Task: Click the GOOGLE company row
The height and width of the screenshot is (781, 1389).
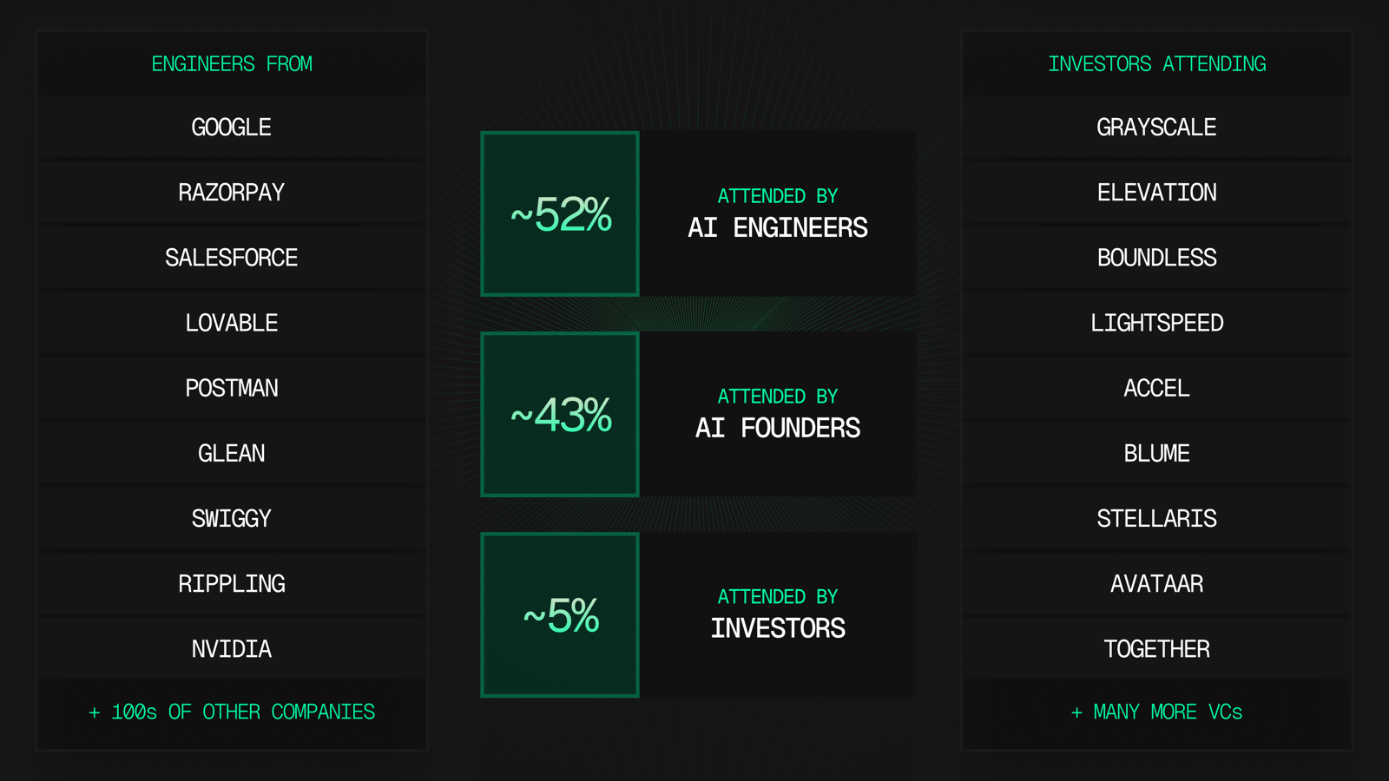Action: [231, 128]
